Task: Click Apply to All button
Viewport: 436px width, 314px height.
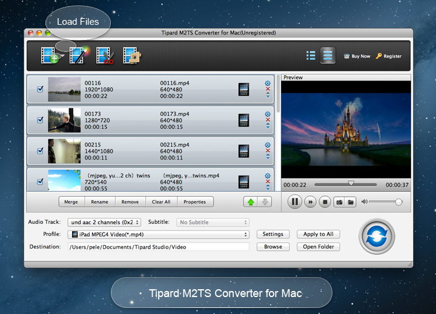Action: coord(319,234)
